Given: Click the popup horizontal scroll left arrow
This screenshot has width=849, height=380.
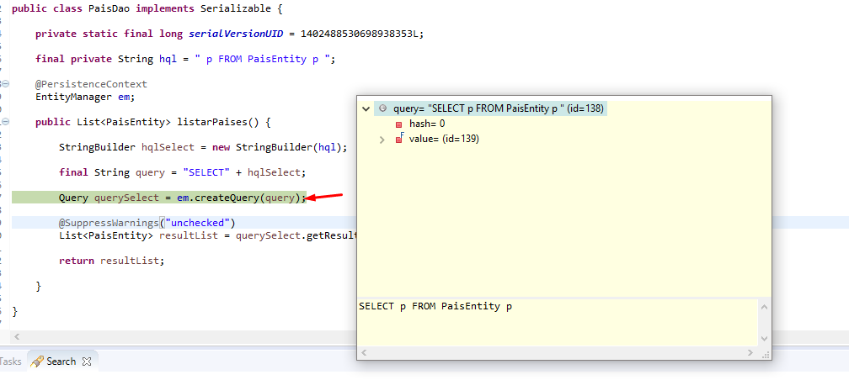Looking at the screenshot, I should (365, 352).
